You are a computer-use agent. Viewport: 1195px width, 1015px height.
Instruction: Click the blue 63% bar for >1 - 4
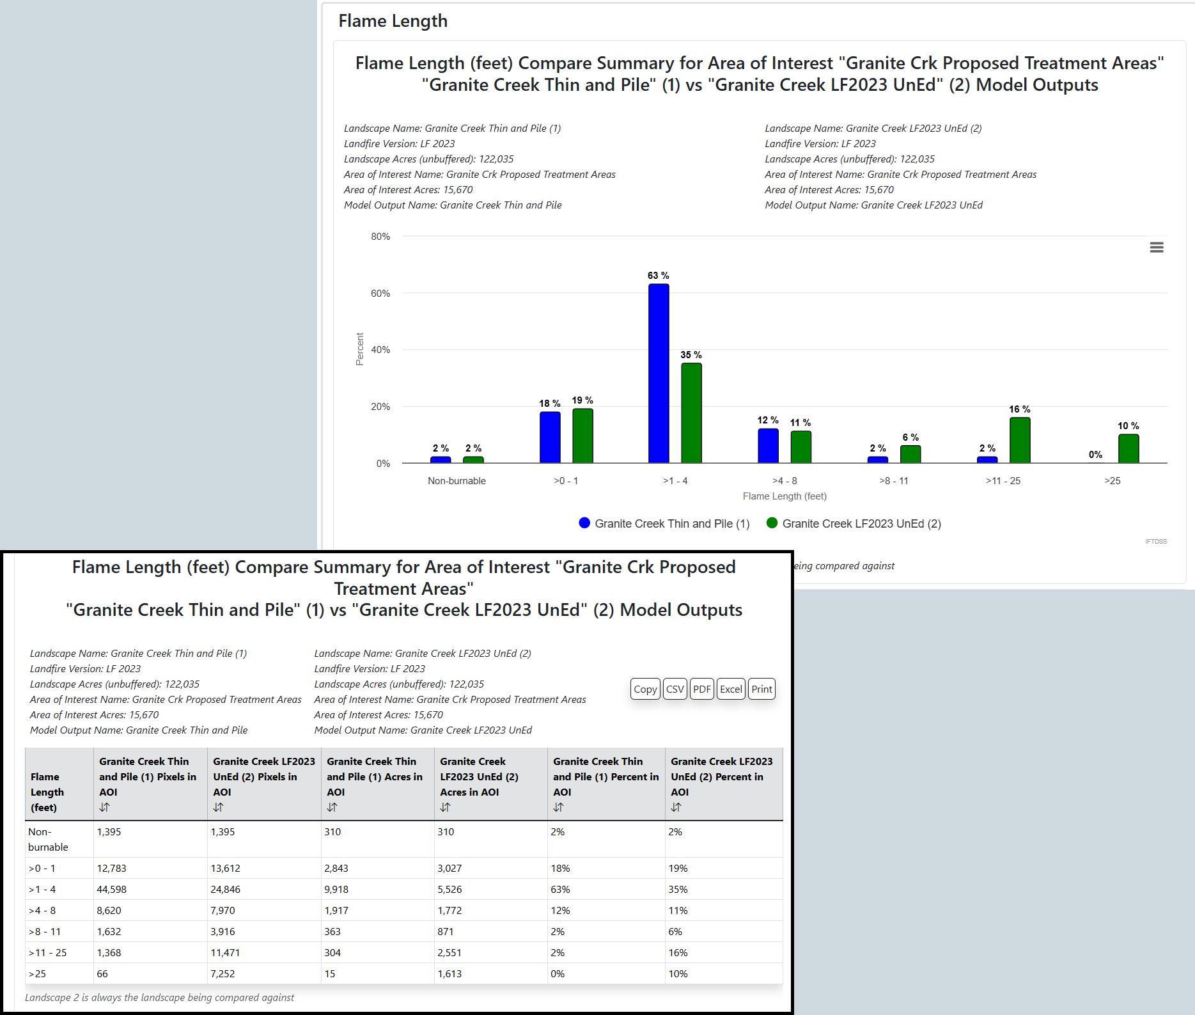tap(659, 374)
